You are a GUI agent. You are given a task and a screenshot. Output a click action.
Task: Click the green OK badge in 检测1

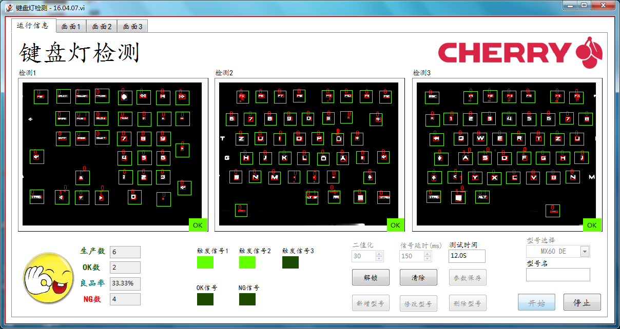point(197,225)
